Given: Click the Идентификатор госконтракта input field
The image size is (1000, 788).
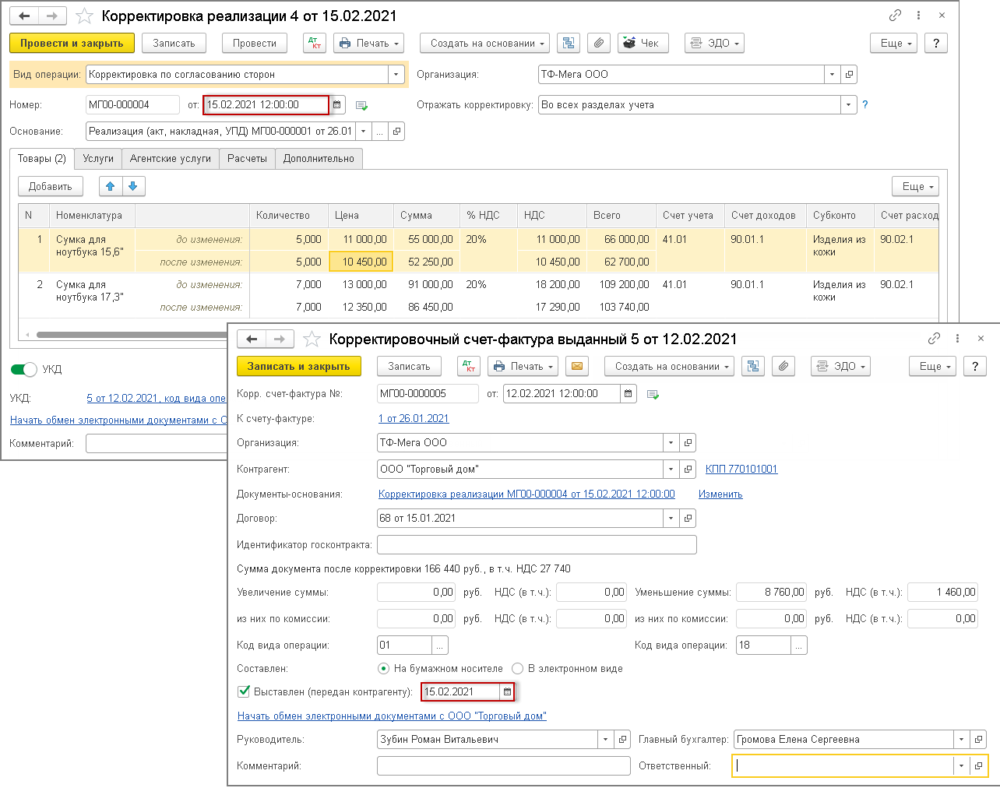Looking at the screenshot, I should click(x=537, y=544).
